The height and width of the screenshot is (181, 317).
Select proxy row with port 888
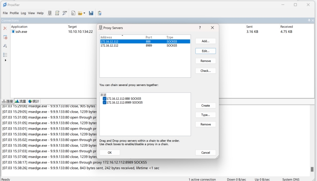point(145,42)
